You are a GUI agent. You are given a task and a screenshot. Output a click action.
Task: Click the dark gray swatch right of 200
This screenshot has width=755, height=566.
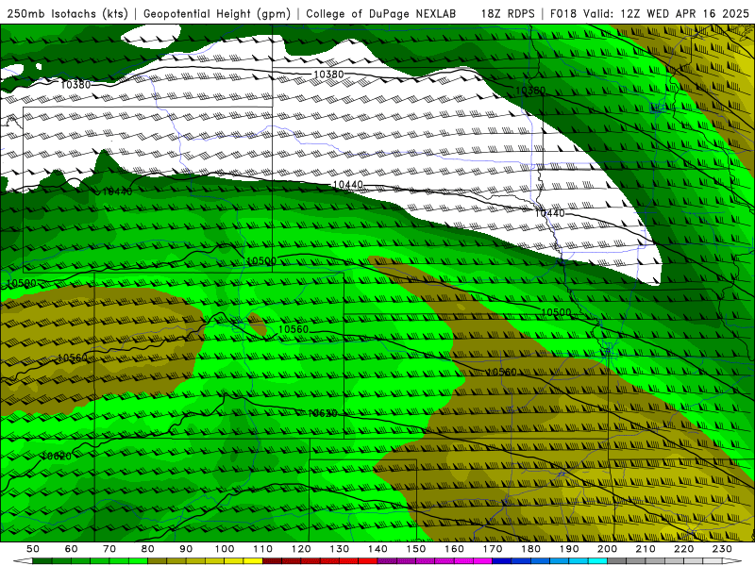pos(617,560)
